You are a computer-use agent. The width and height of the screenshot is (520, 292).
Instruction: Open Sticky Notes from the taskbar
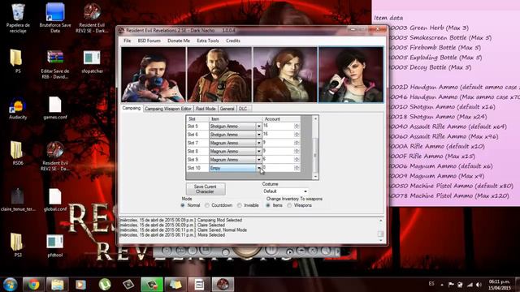pyautogui.click(x=175, y=285)
